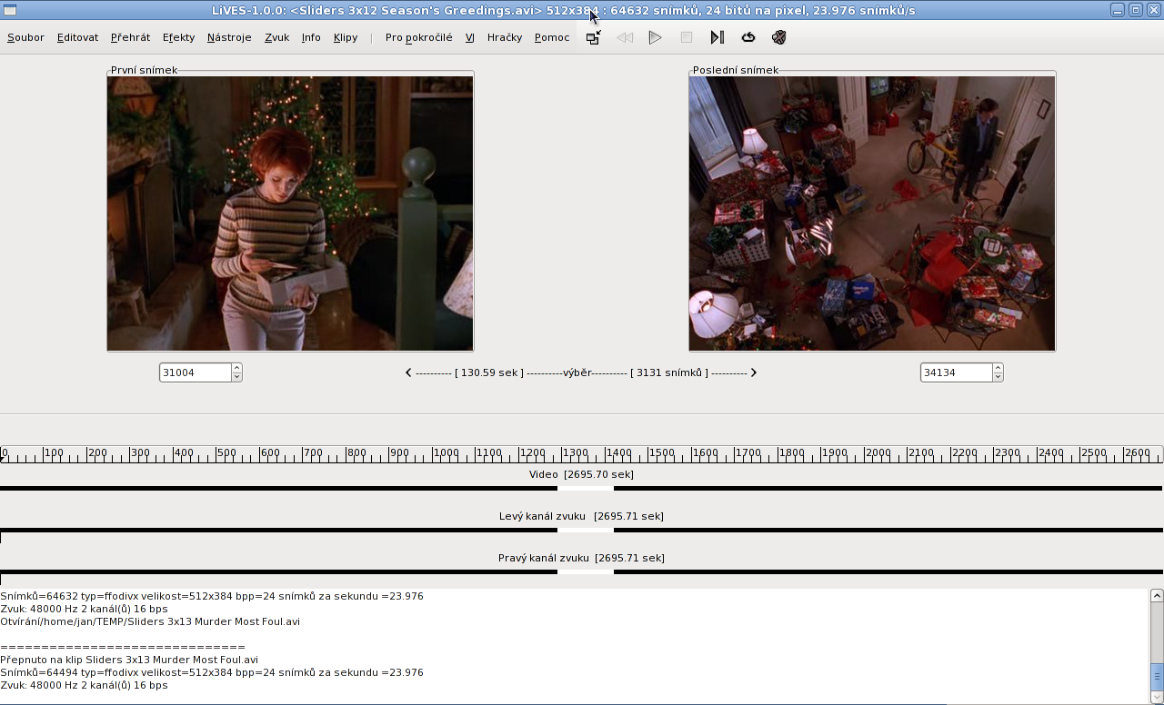
Task: Open the VJ menu
Action: (469, 37)
